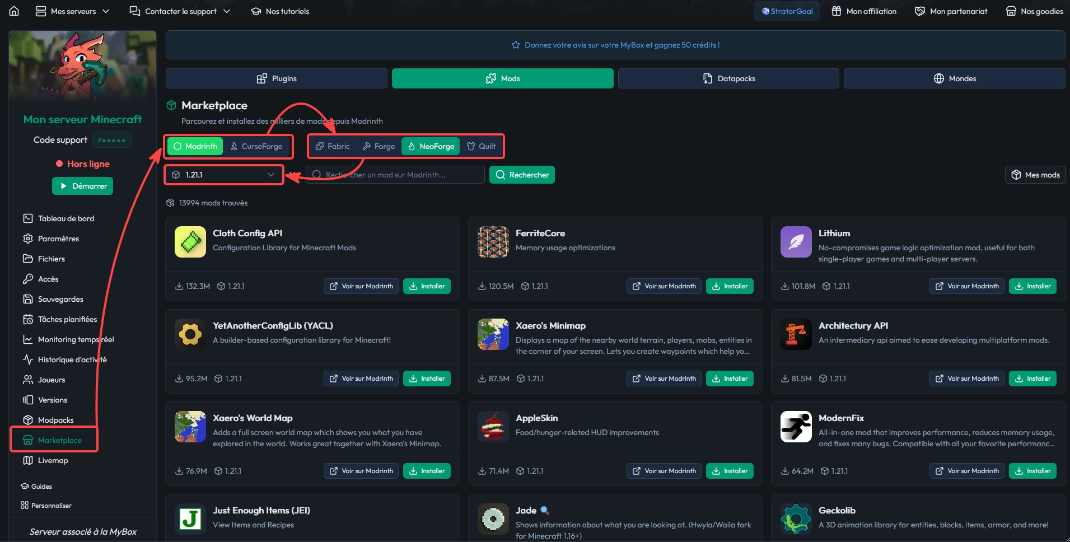Open Fichiers in sidebar
This screenshot has height=542, width=1070.
coord(44,259)
